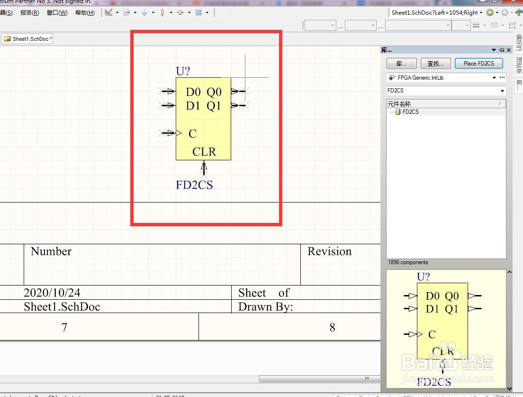The width and height of the screenshot is (523, 397).
Task: Click the 库... libraries button
Action: click(x=402, y=64)
